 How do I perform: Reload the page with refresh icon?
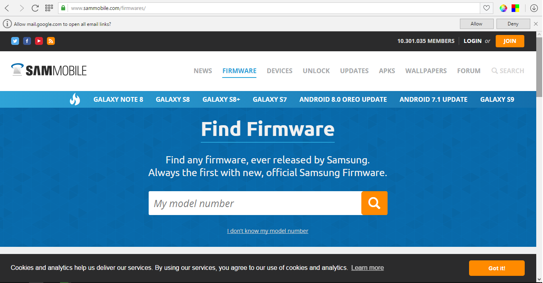coord(35,8)
